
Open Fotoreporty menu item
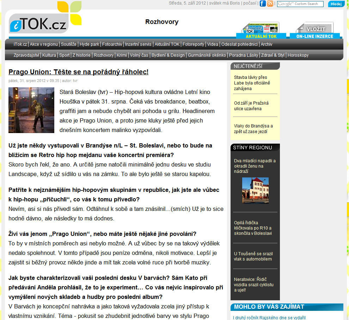coord(193,44)
